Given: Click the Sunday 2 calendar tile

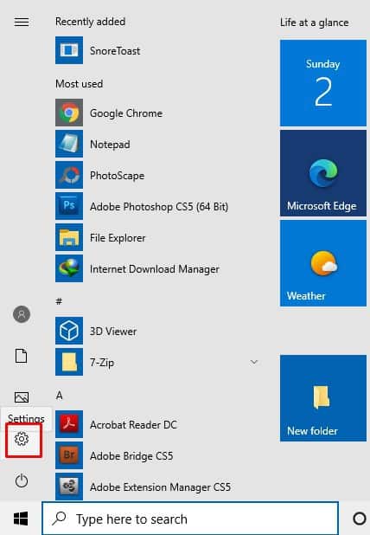Looking at the screenshot, I should [x=323, y=83].
